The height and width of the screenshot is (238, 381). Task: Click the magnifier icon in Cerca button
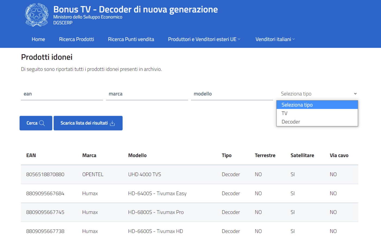click(42, 123)
